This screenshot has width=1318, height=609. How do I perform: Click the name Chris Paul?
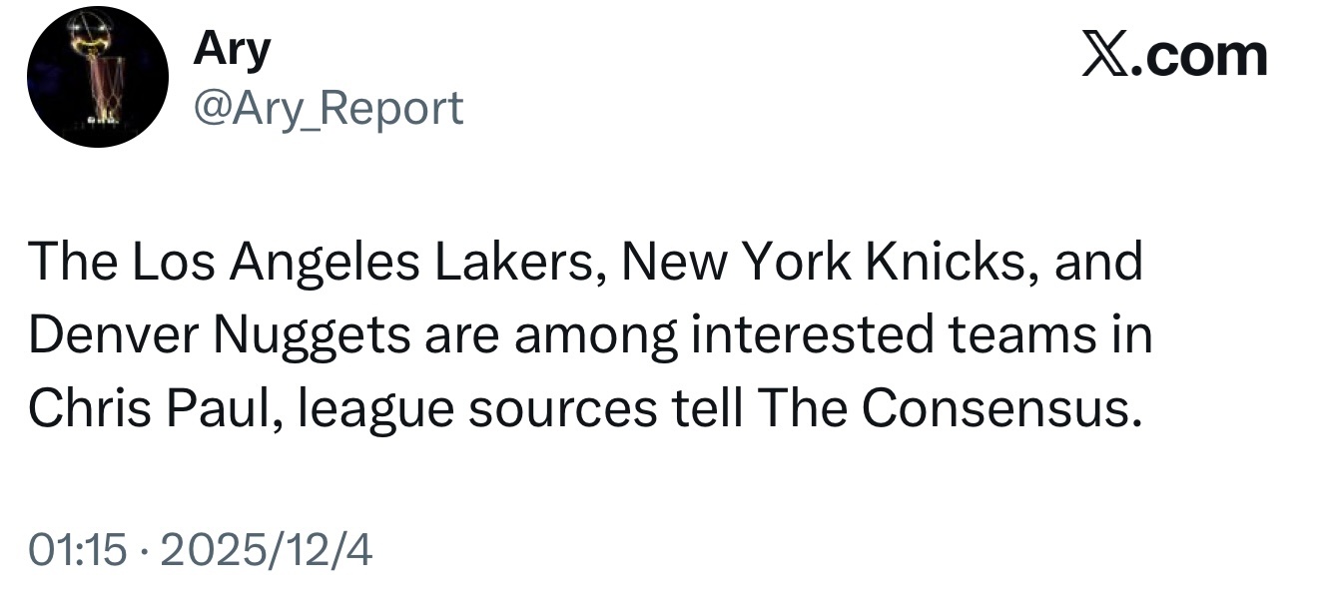click(147, 408)
